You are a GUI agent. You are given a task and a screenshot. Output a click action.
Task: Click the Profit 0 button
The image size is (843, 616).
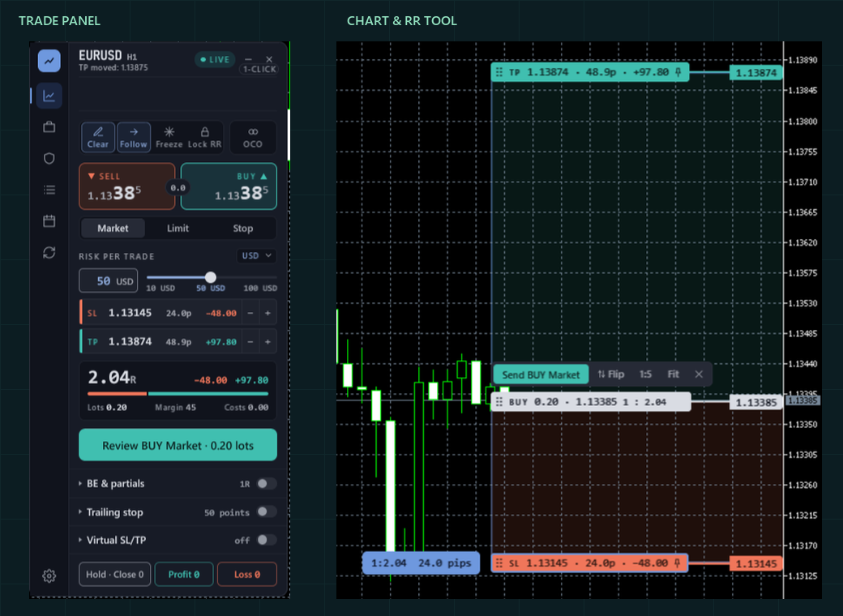pyautogui.click(x=184, y=574)
